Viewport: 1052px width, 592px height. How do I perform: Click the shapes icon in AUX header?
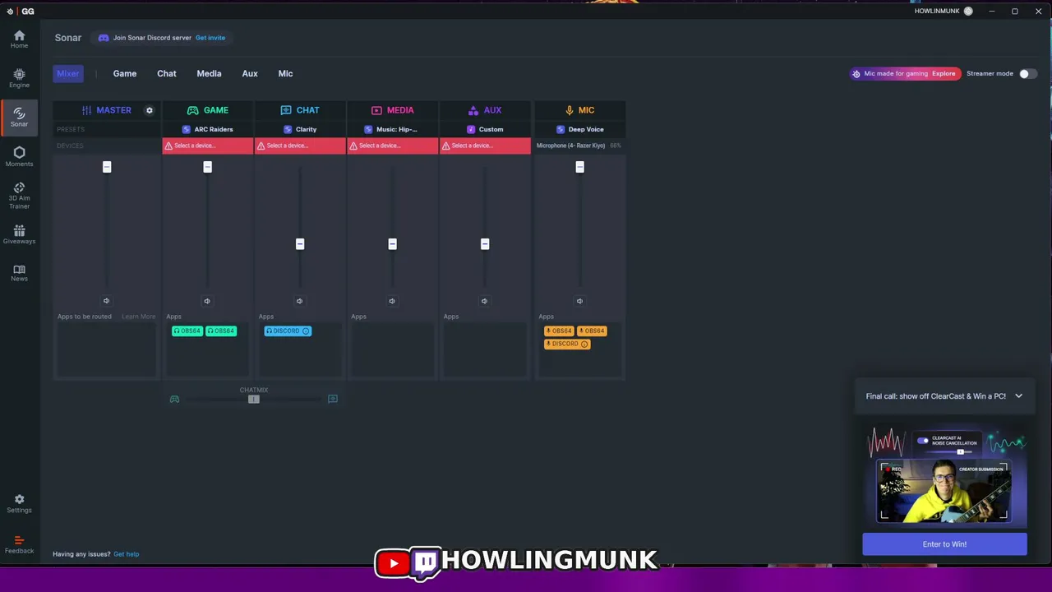tap(473, 110)
